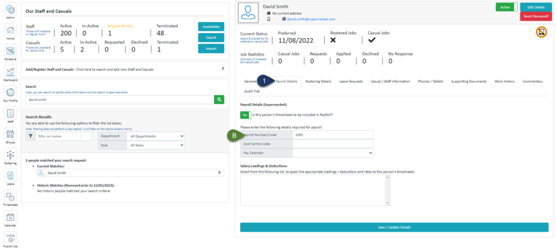This screenshot has height=252, width=557.
Task: Open the Admin gear icon in sidebar
Action: tap(11, 9)
